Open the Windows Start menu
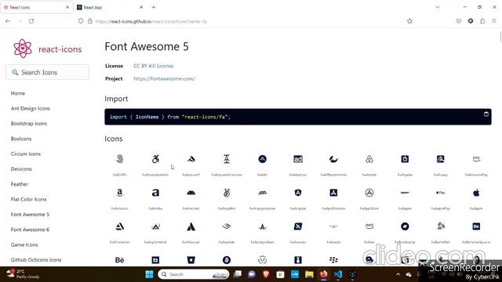Screen dimensions: 502x282 point(149,274)
